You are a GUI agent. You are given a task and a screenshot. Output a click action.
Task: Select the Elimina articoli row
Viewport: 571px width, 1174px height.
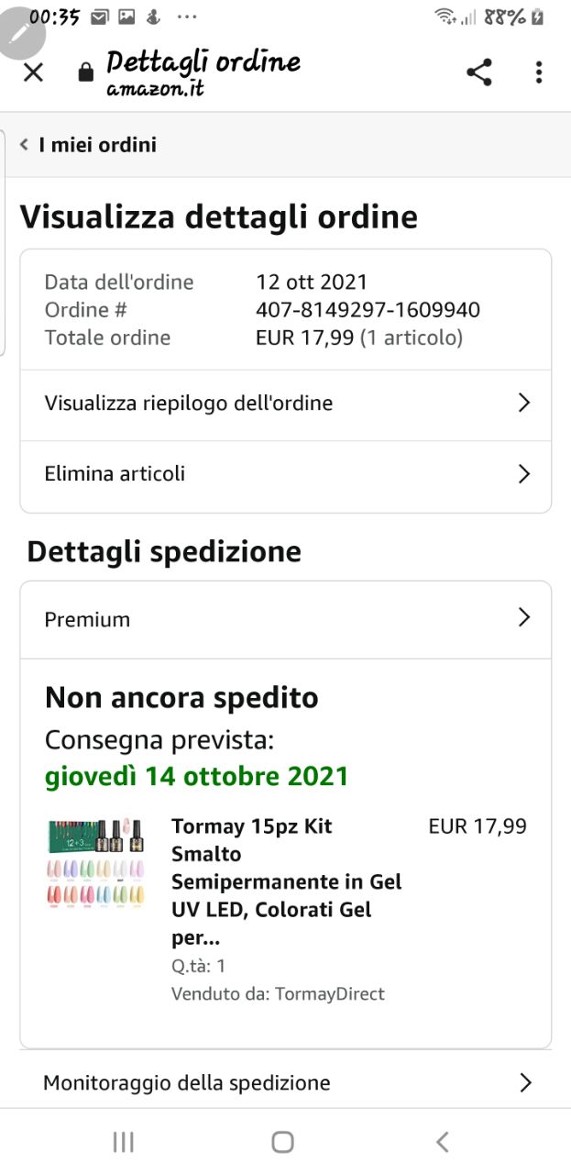click(115, 473)
